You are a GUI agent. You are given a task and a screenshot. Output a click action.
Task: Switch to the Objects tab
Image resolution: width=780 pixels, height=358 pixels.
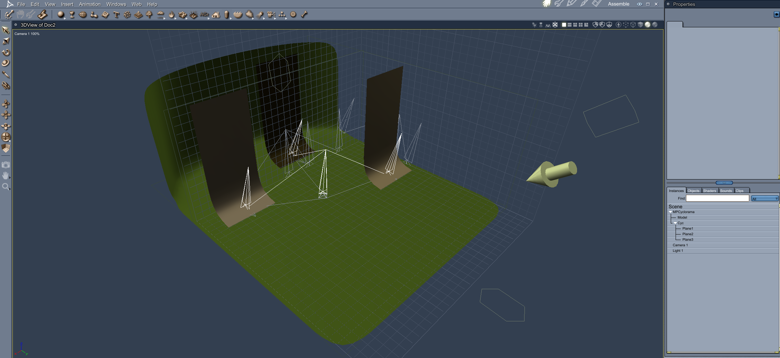[693, 191]
